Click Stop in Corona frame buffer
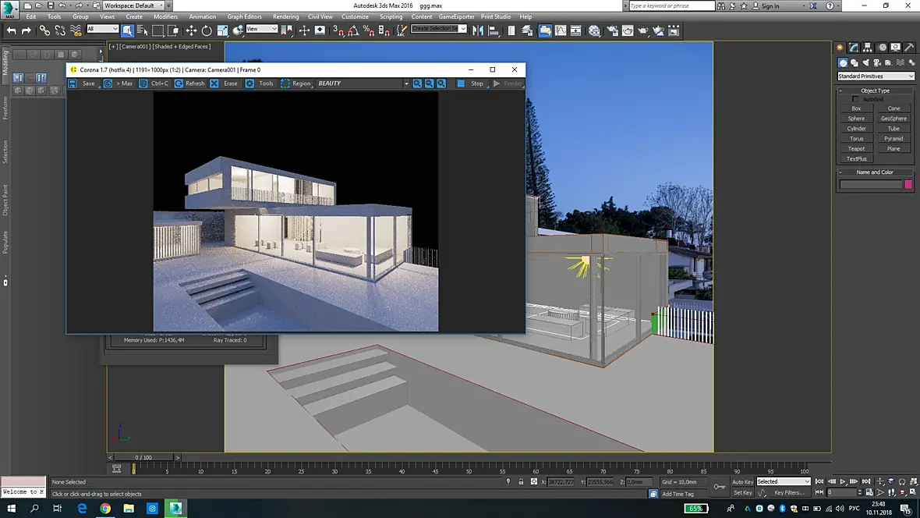This screenshot has height=518, width=920. pyautogui.click(x=471, y=83)
